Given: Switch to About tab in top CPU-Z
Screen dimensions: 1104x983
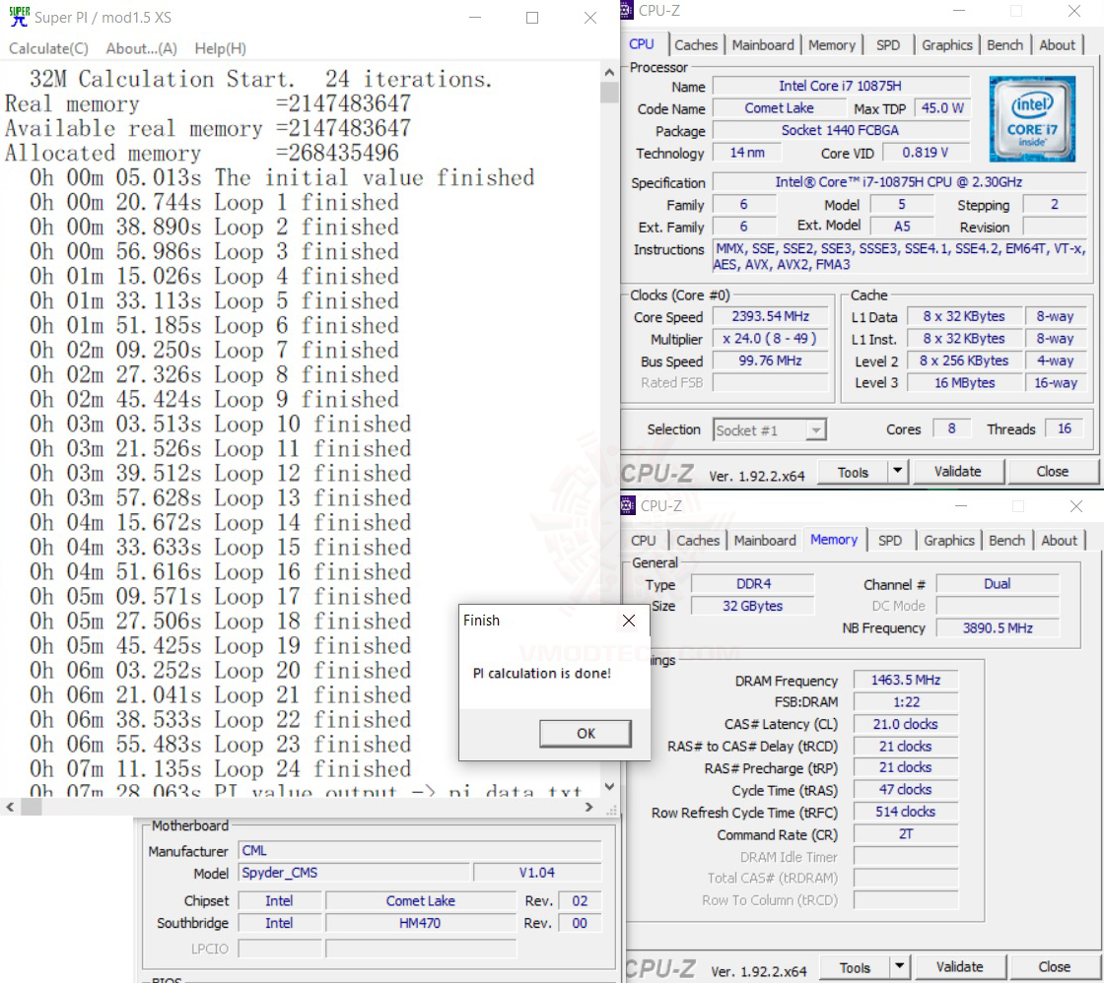Looking at the screenshot, I should pos(1057,45).
